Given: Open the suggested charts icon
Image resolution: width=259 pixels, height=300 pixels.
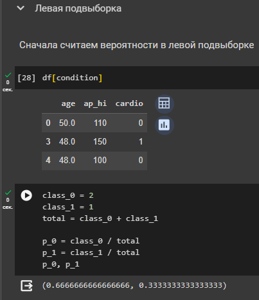Looking at the screenshot, I should tap(165, 125).
